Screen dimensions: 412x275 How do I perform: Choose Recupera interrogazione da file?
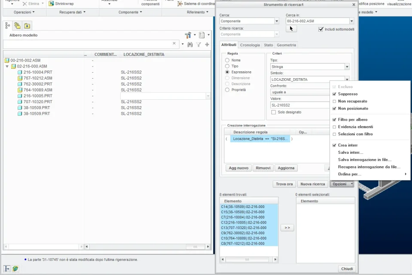tap(369, 167)
